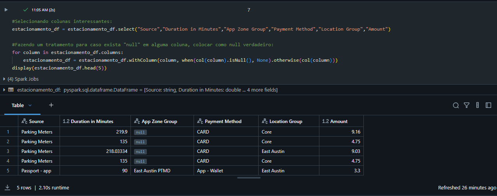Sort by Duration in Minutes column header
This screenshot has height=196, width=497.
click(x=95, y=121)
